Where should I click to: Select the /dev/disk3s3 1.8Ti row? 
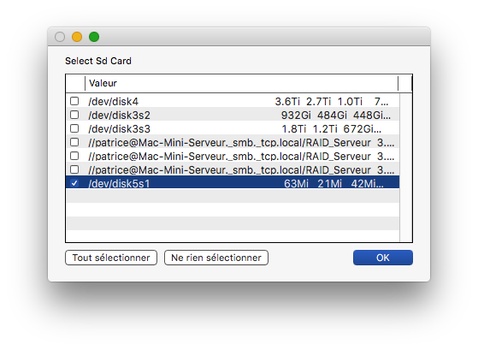point(233,128)
